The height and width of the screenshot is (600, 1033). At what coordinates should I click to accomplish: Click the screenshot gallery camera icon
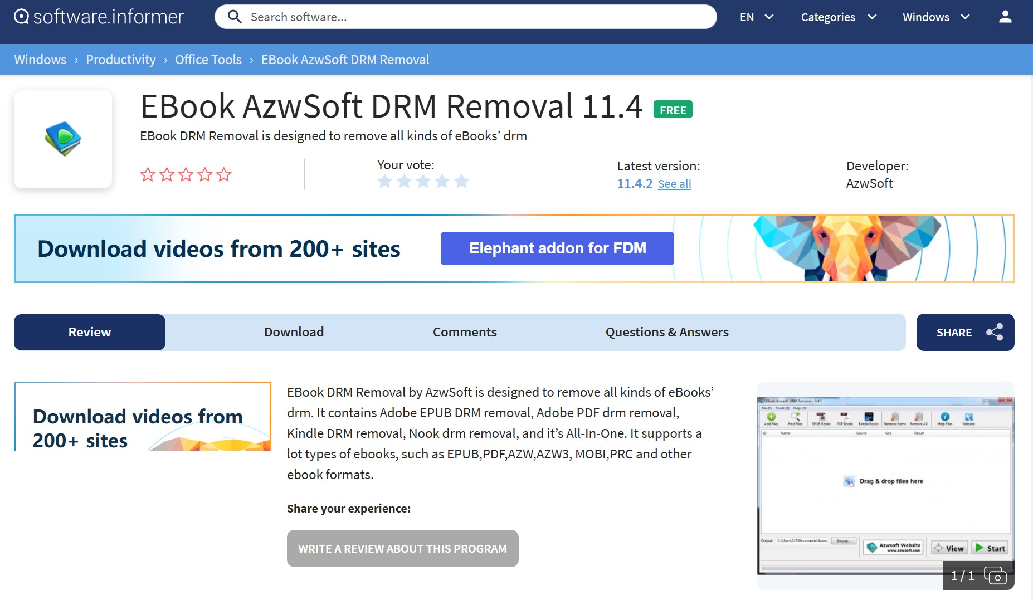[996, 575]
